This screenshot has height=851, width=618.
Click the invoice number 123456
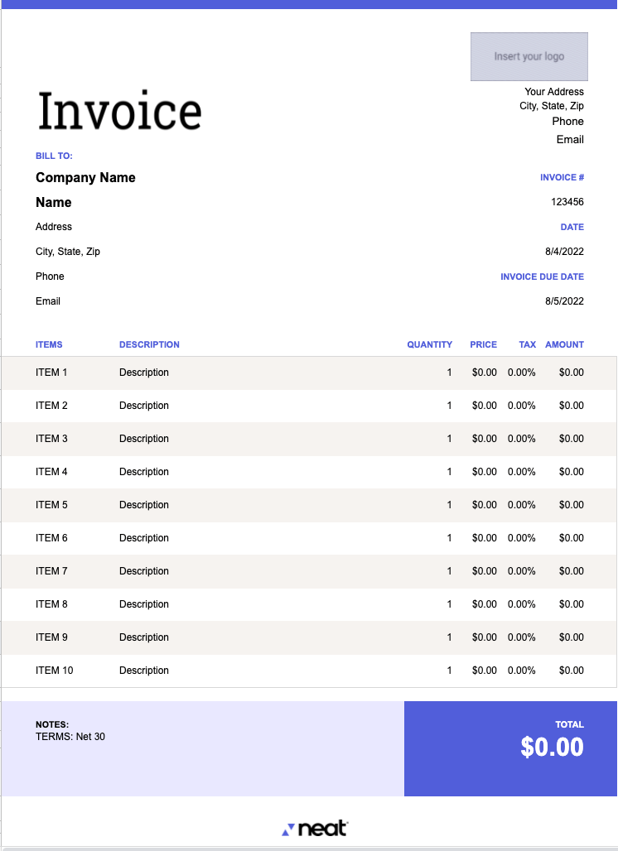[x=567, y=202]
